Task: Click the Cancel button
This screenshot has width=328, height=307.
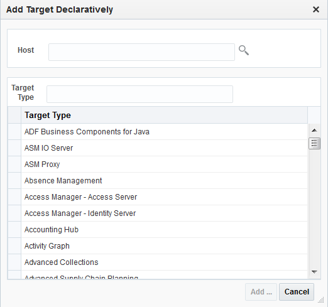Action: (x=297, y=292)
